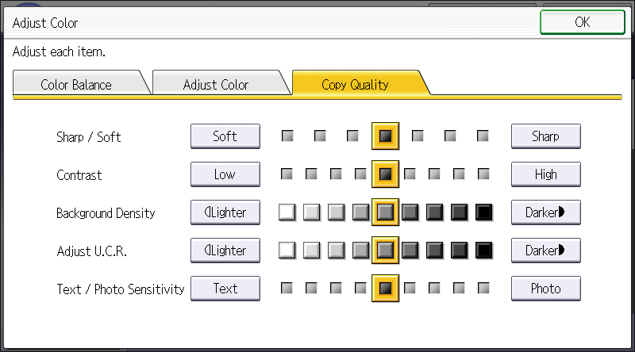Viewport: 635px width, 352px height.
Task: Decrease contrast with the Low button
Action: [225, 174]
